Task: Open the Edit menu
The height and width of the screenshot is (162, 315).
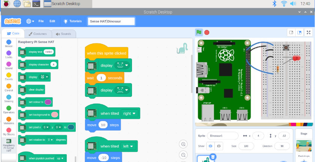Action: coord(52,21)
